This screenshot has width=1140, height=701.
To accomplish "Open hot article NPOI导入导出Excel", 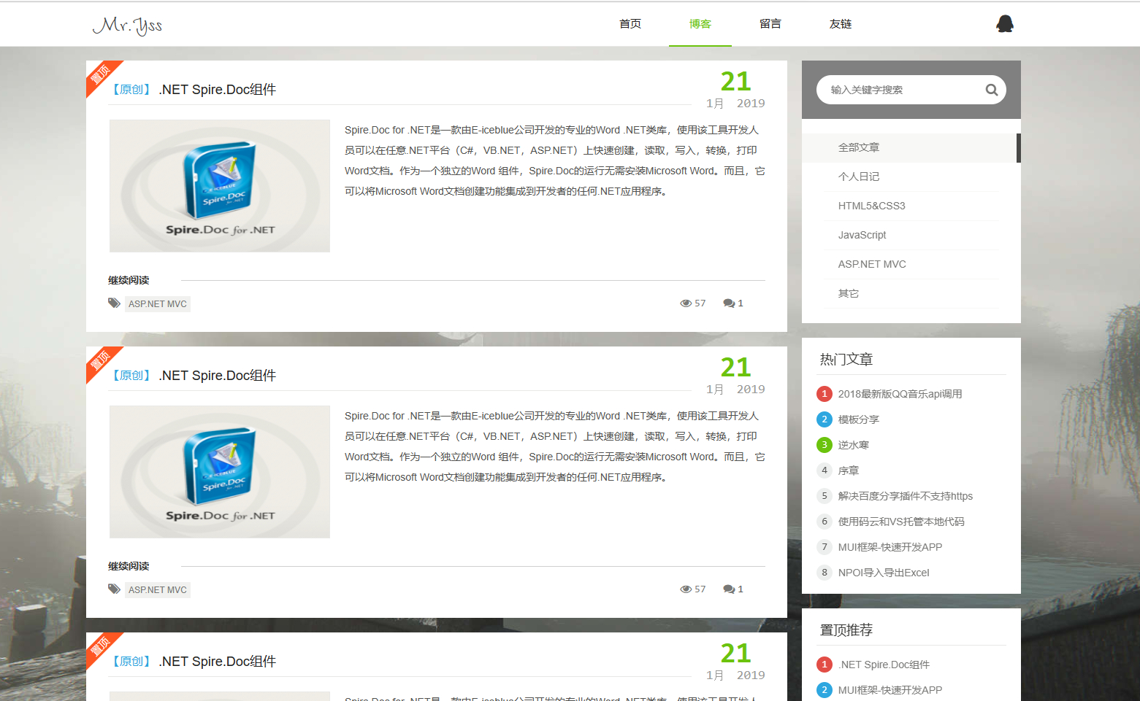I will pyautogui.click(x=884, y=573).
